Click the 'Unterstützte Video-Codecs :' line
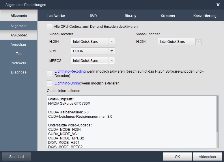224x162 pixels. pos(70,125)
